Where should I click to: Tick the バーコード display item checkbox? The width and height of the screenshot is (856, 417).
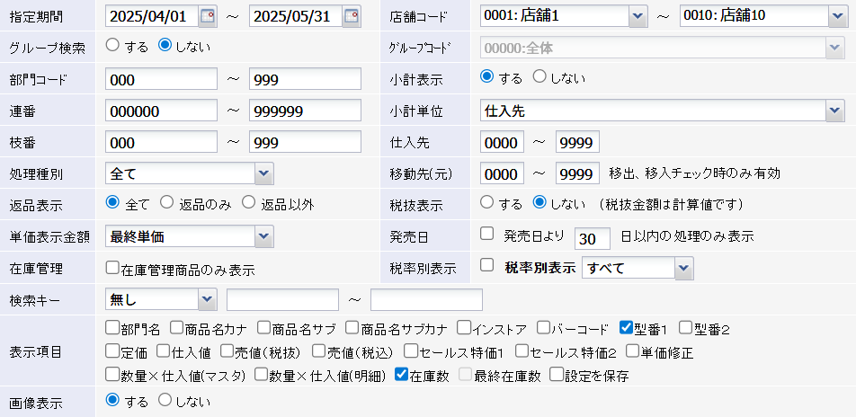point(546,328)
